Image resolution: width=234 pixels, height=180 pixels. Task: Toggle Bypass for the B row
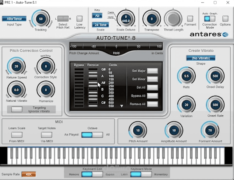coord(79,89)
